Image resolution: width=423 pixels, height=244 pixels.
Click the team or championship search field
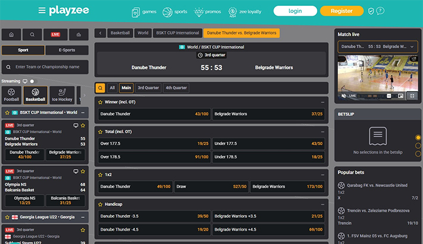click(45, 67)
